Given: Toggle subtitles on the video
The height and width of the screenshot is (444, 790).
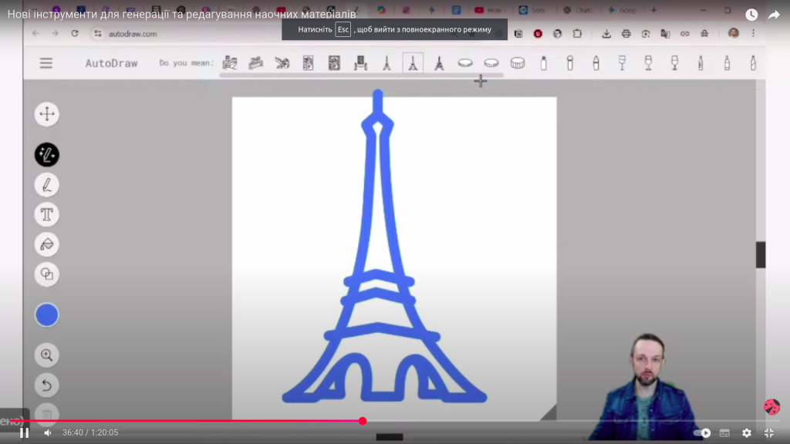Looking at the screenshot, I should point(724,433).
